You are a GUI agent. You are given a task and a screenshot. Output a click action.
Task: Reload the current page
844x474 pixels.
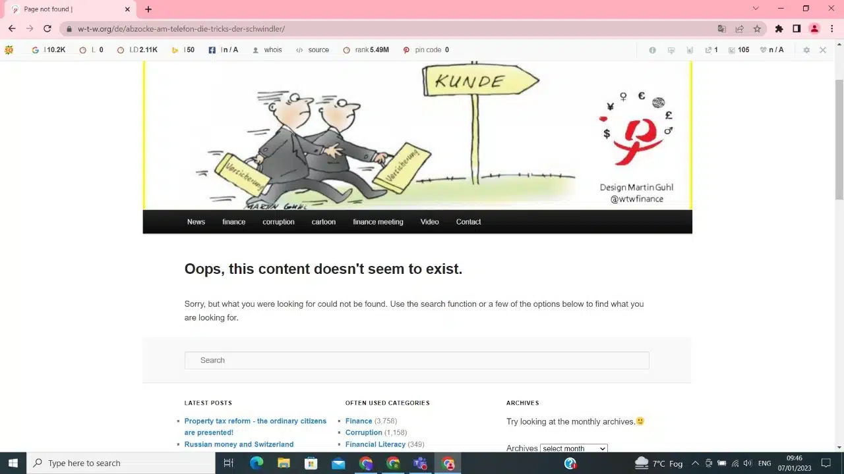[47, 29]
